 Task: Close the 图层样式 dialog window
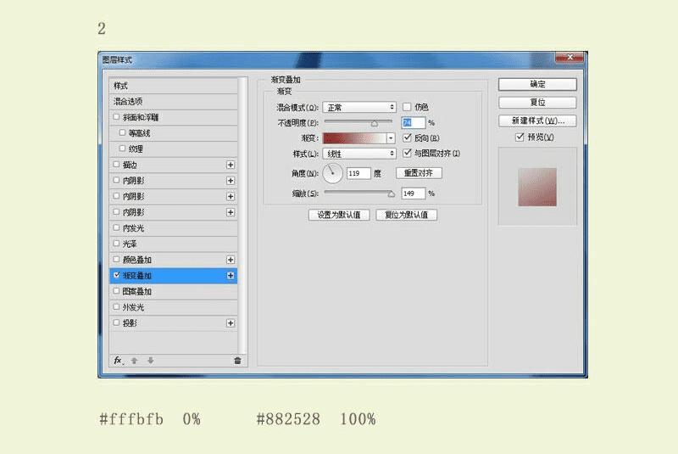coord(570,57)
